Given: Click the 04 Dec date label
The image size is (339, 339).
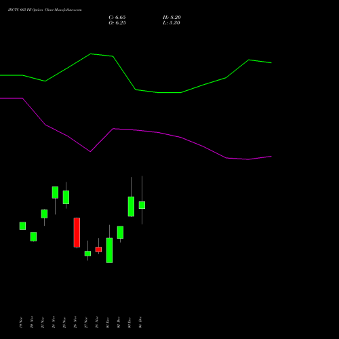Looking at the screenshot, I should click(x=140, y=323).
